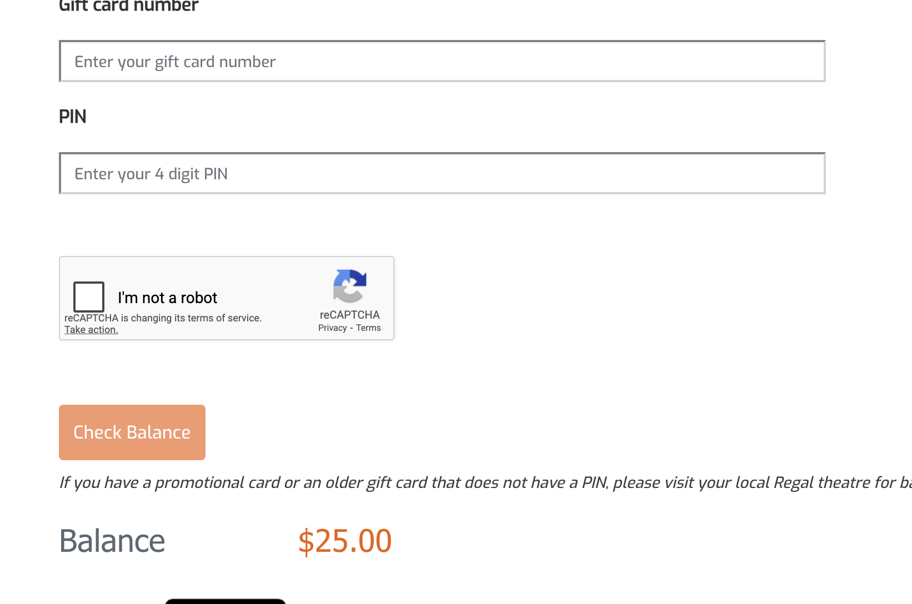Open the Take action link
The image size is (912, 604).
pyautogui.click(x=91, y=330)
